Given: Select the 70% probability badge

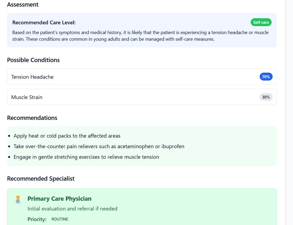Looking at the screenshot, I should [x=266, y=77].
